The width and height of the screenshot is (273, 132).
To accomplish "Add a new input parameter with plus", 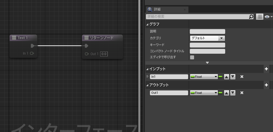I will [x=266, y=69].
